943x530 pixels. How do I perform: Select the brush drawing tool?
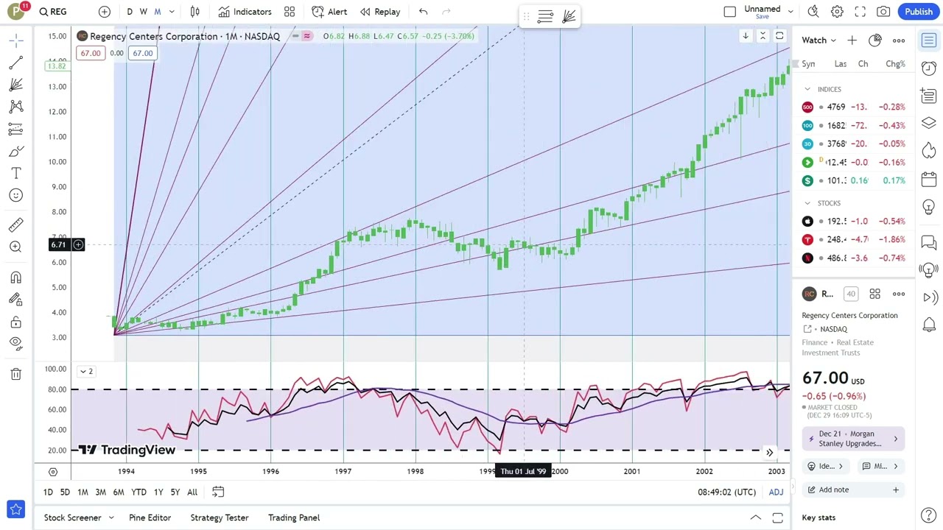pos(16,152)
